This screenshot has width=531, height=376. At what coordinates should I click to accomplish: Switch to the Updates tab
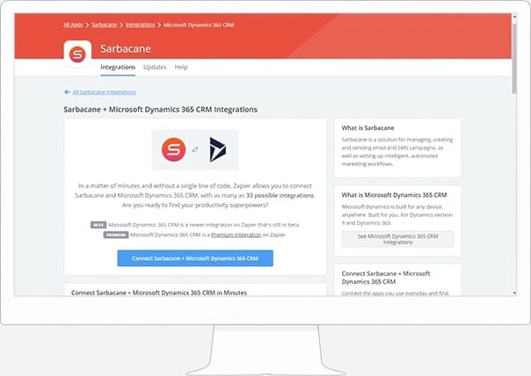click(x=155, y=67)
